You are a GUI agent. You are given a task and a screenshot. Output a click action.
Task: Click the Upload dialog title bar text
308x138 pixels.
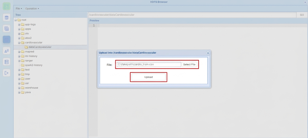tap(128, 53)
